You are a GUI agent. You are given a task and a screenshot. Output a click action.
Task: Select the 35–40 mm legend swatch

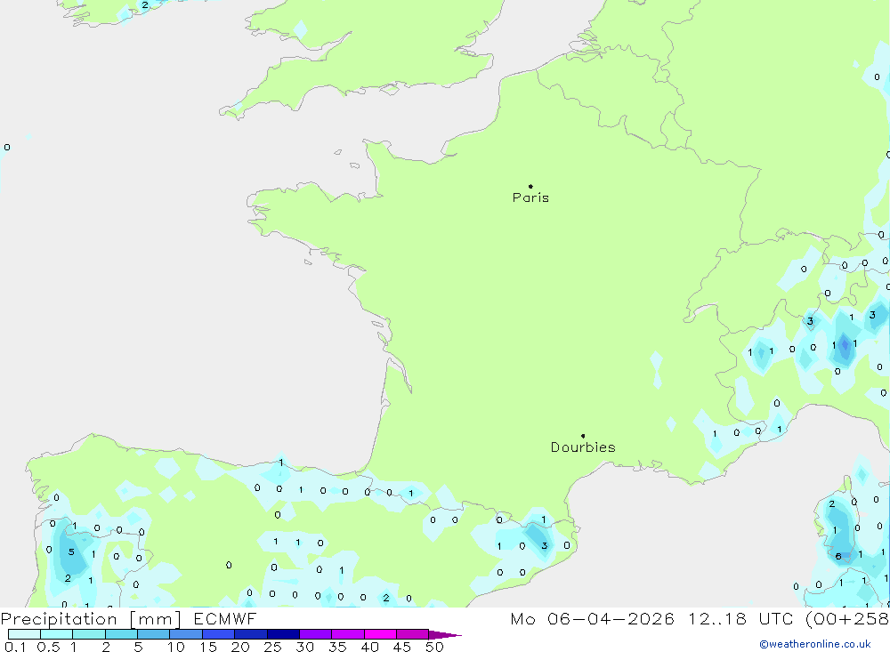coord(348,634)
